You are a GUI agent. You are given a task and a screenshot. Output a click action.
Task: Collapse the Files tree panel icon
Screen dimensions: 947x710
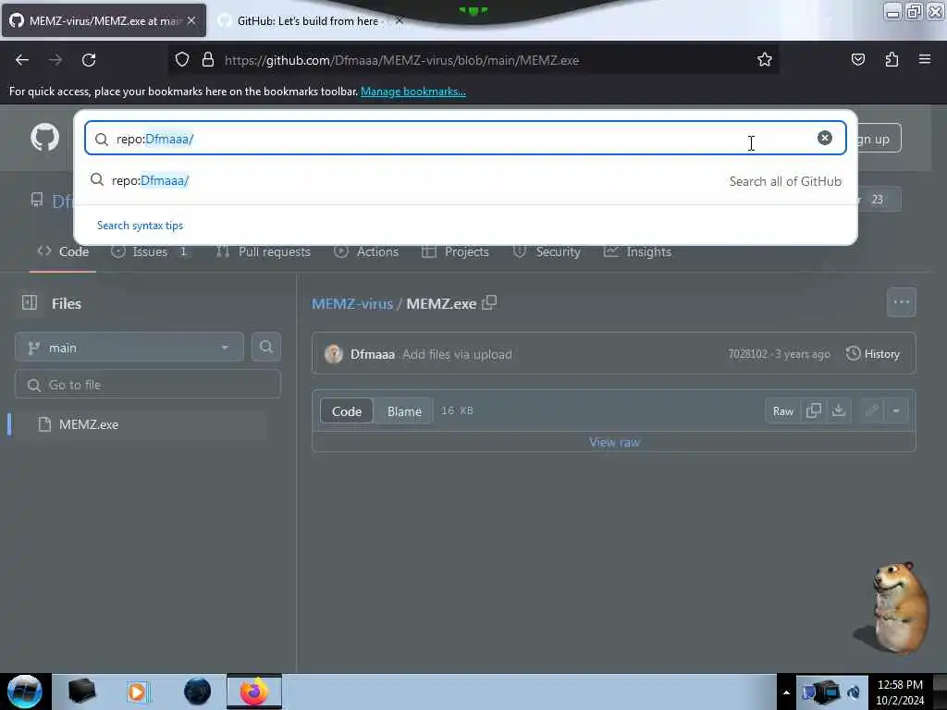click(30, 302)
